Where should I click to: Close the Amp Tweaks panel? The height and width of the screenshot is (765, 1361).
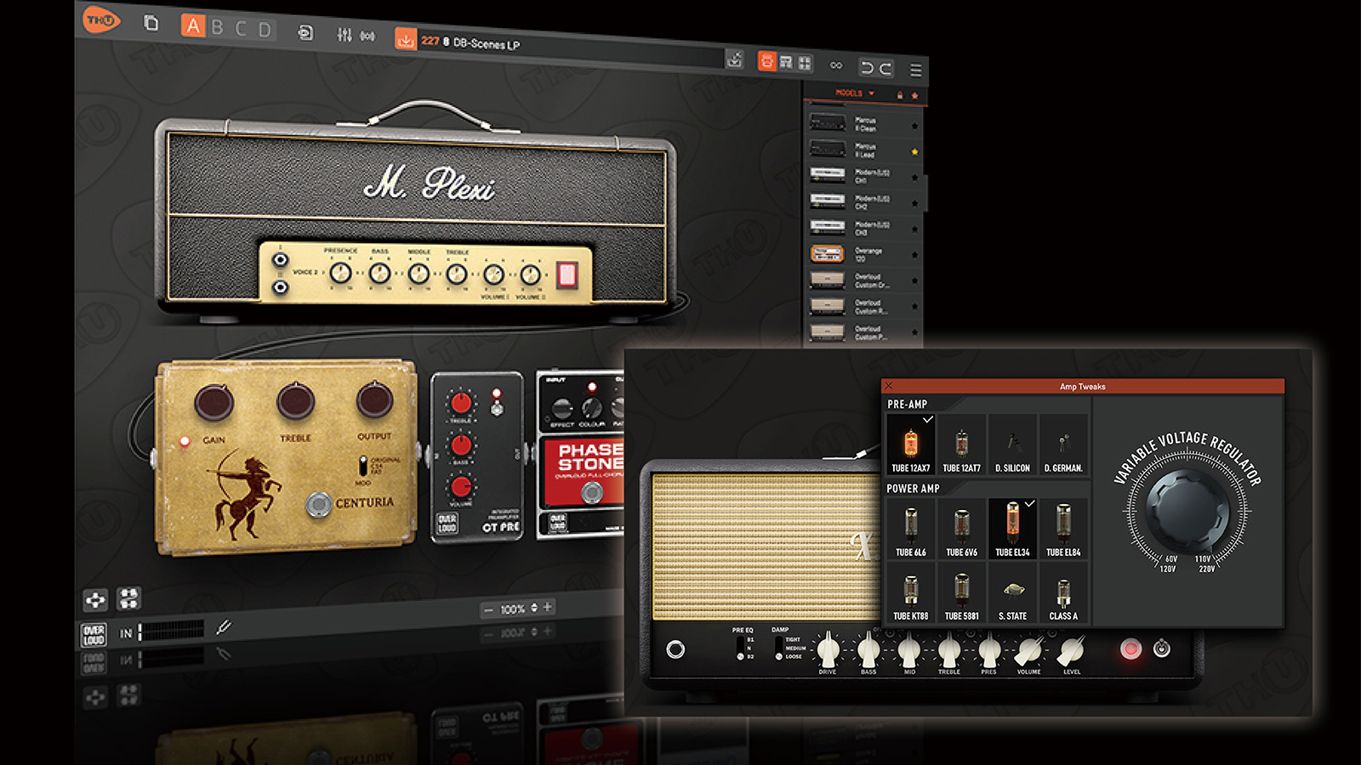(889, 386)
